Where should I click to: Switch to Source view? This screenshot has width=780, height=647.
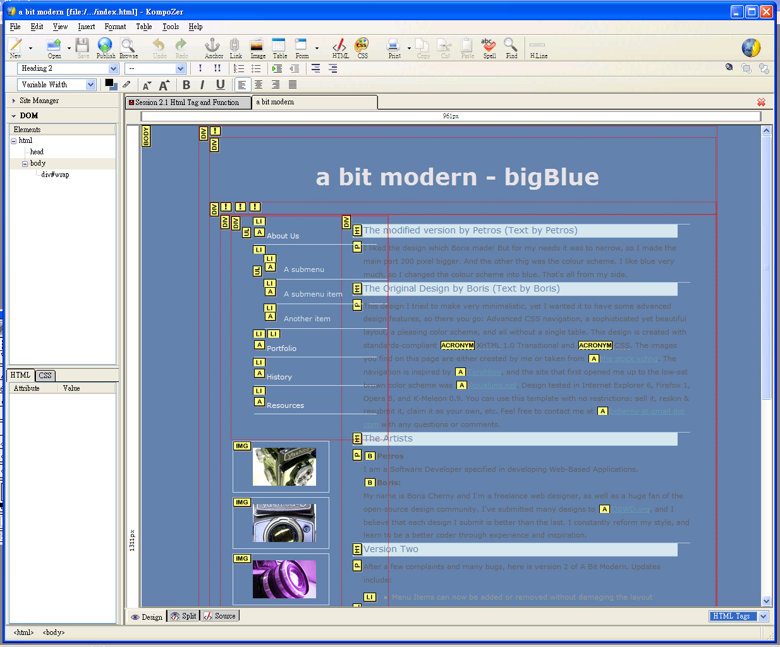pyautogui.click(x=220, y=616)
